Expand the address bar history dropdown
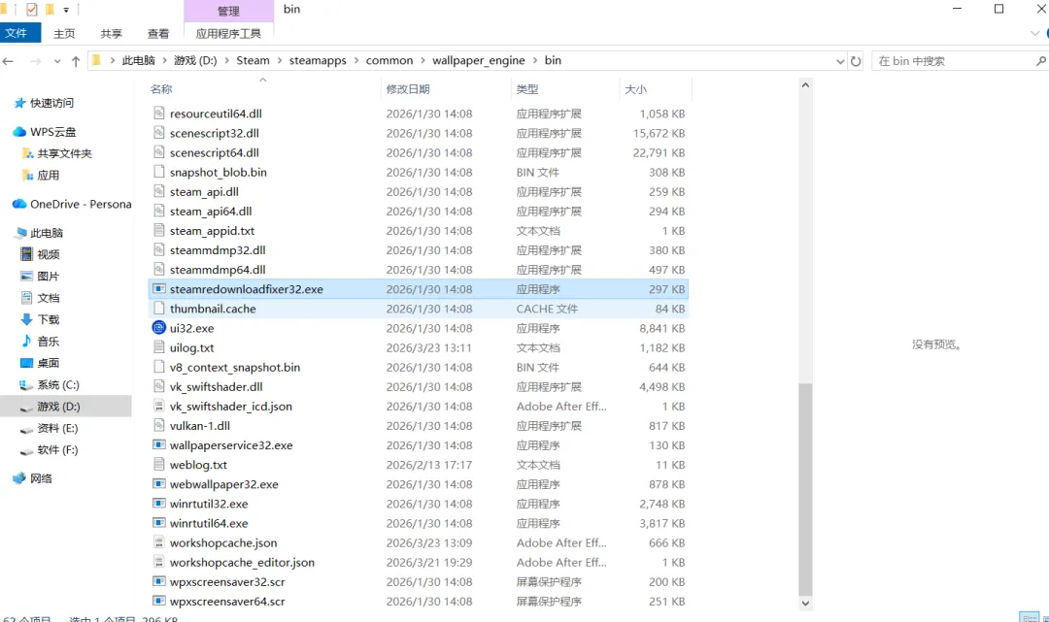The height and width of the screenshot is (622, 1049). [x=840, y=61]
